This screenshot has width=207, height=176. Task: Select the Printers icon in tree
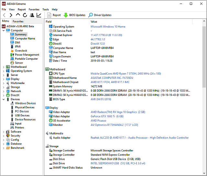(12, 128)
